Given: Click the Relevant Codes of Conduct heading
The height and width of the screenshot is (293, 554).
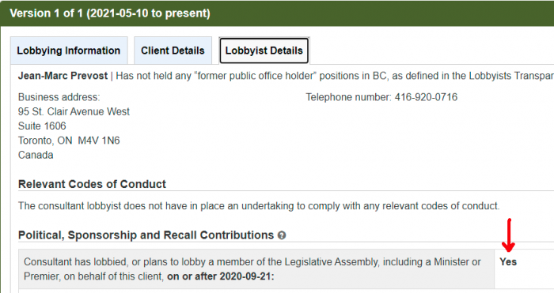Looking at the screenshot, I should pos(92,184).
